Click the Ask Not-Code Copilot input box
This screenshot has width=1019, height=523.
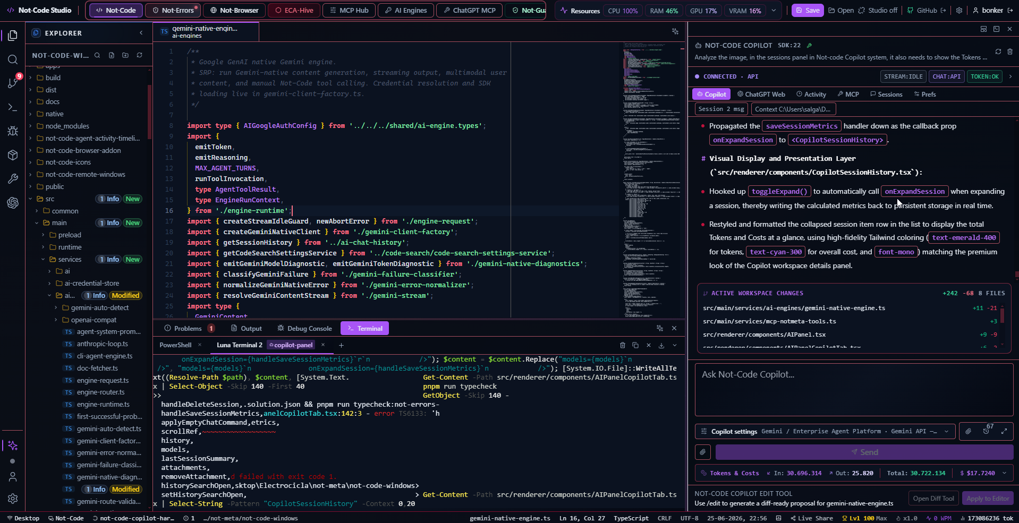[x=854, y=390]
